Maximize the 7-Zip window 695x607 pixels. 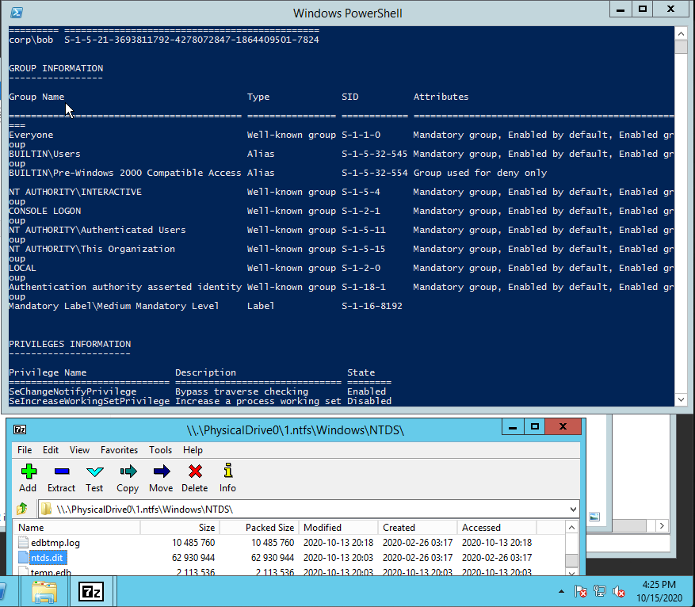pos(535,426)
